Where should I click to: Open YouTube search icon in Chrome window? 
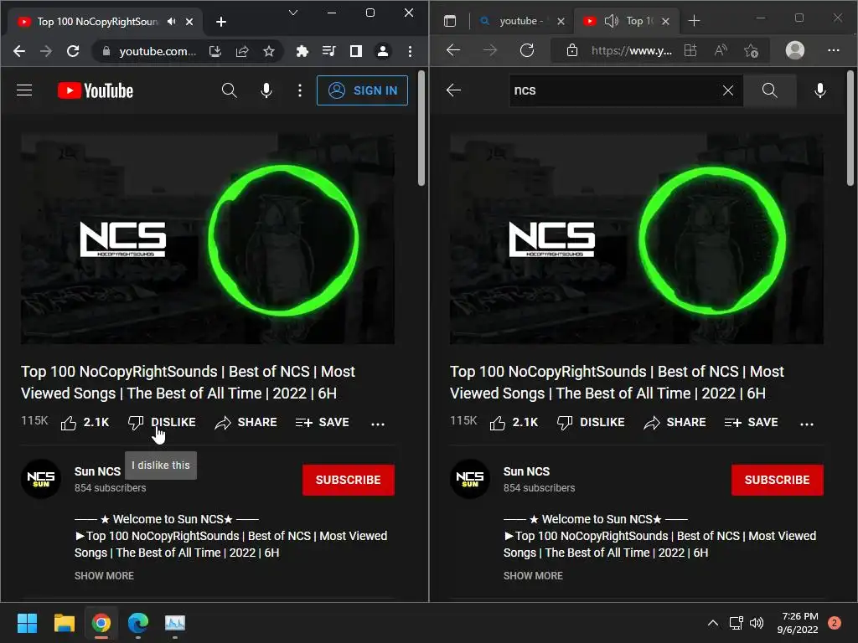coord(230,90)
